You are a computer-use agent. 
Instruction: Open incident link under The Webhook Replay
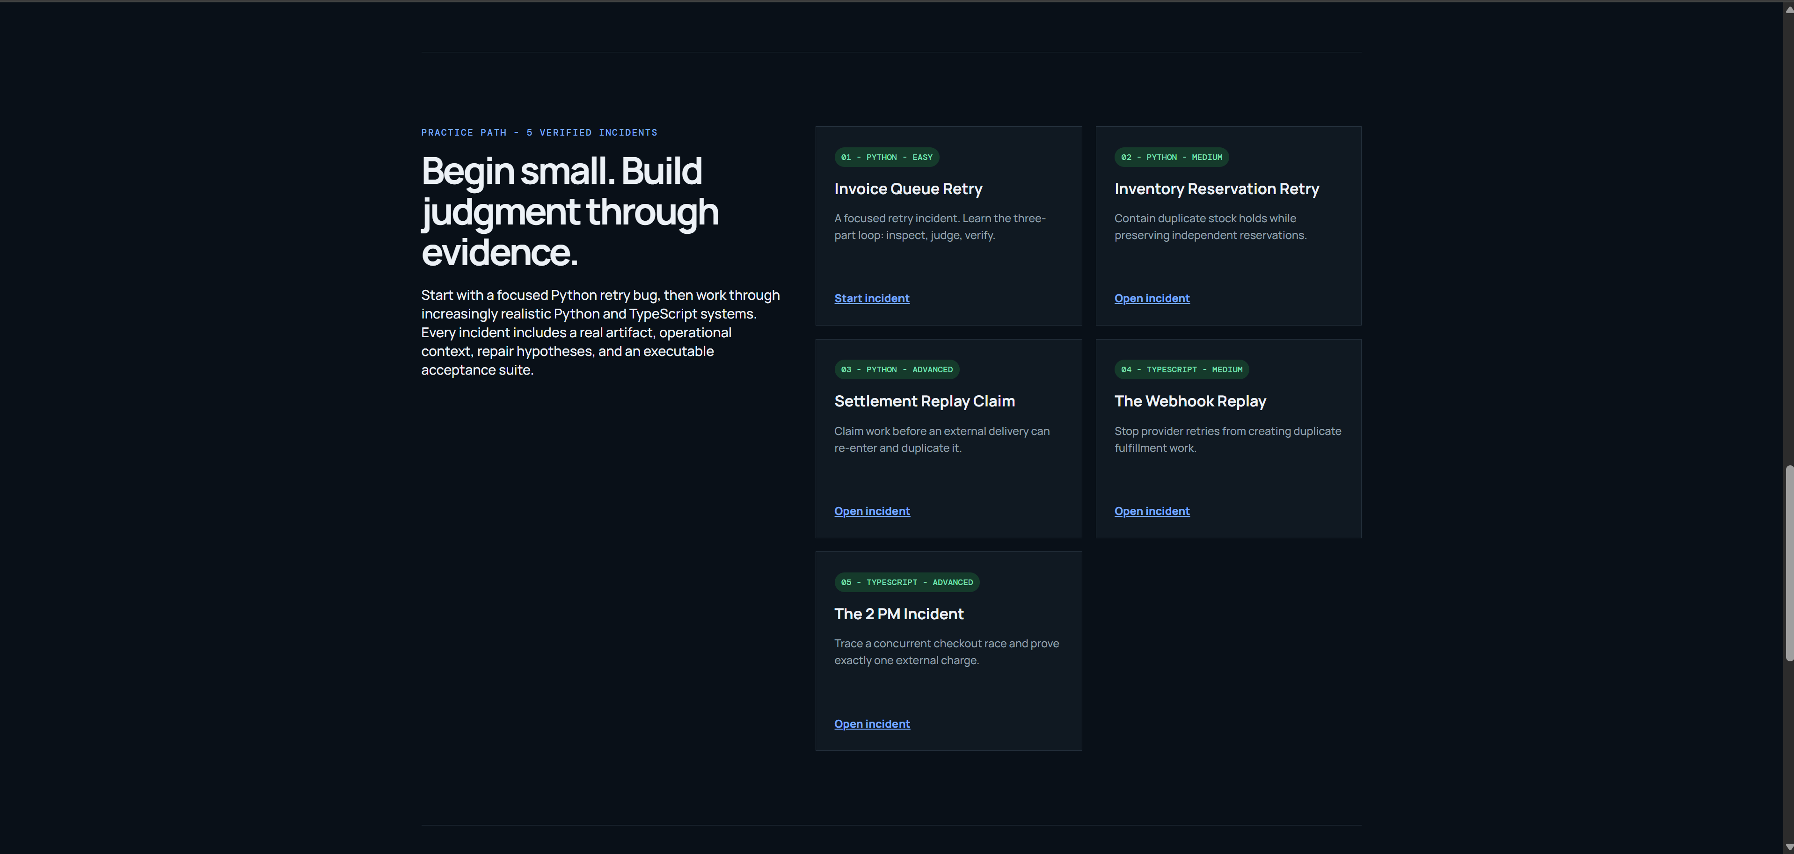click(1152, 511)
